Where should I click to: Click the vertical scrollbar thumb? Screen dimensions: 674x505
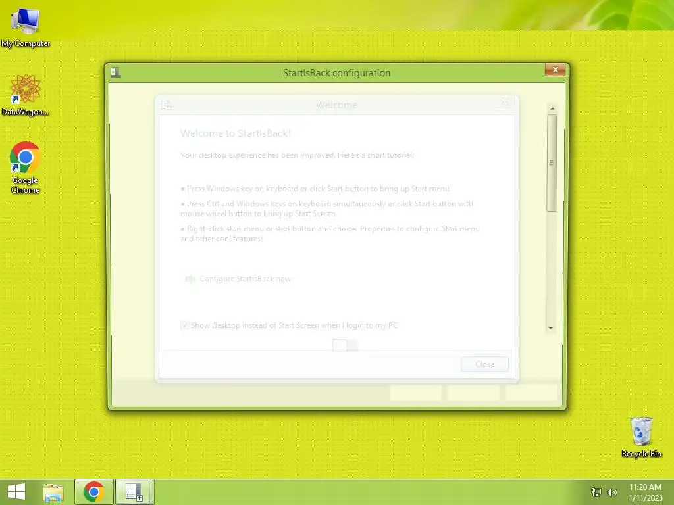[552, 163]
